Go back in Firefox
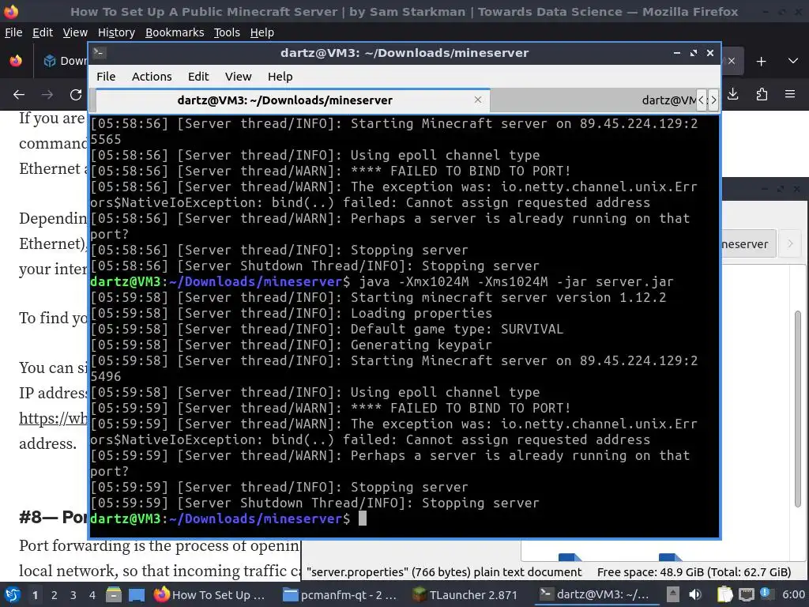809x607 pixels. (x=19, y=95)
